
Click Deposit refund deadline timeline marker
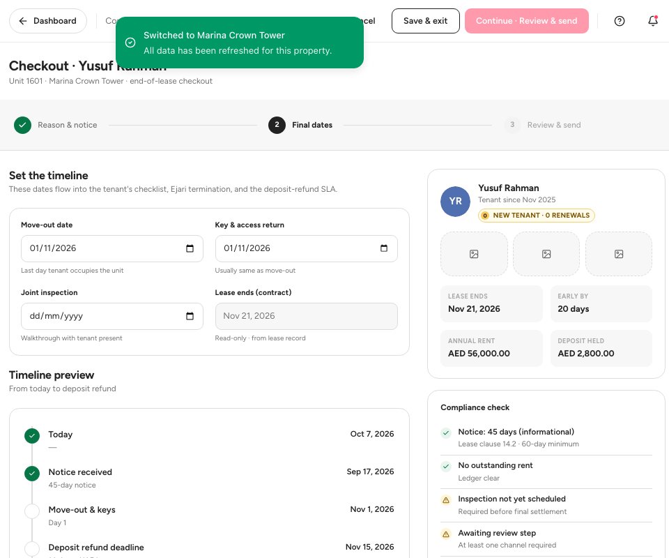coord(32,549)
